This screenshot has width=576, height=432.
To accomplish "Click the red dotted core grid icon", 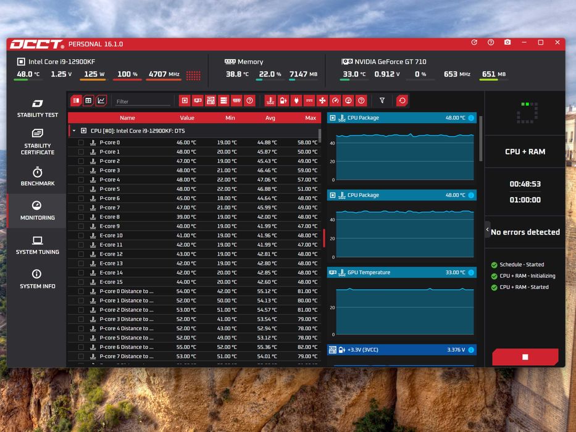I will [x=193, y=76].
